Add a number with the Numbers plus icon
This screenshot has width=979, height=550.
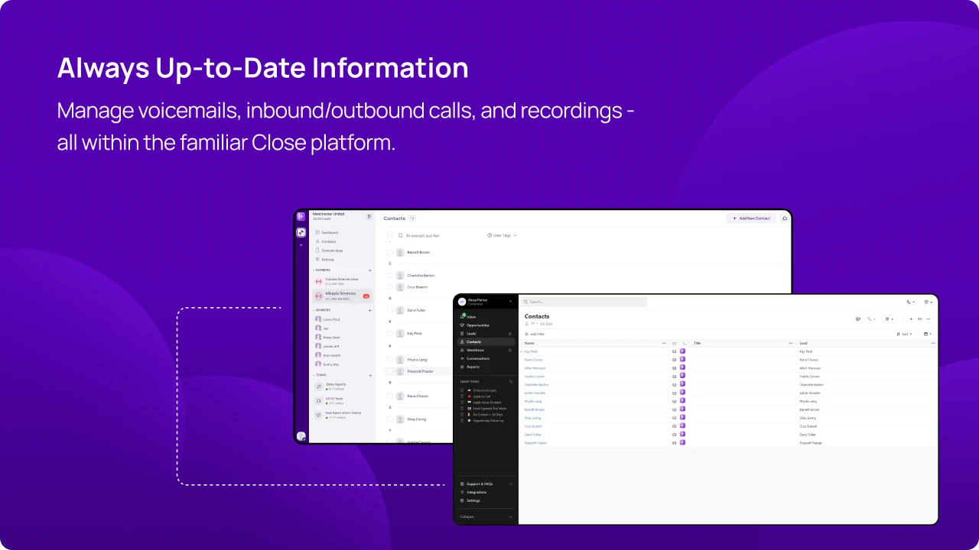click(x=370, y=270)
